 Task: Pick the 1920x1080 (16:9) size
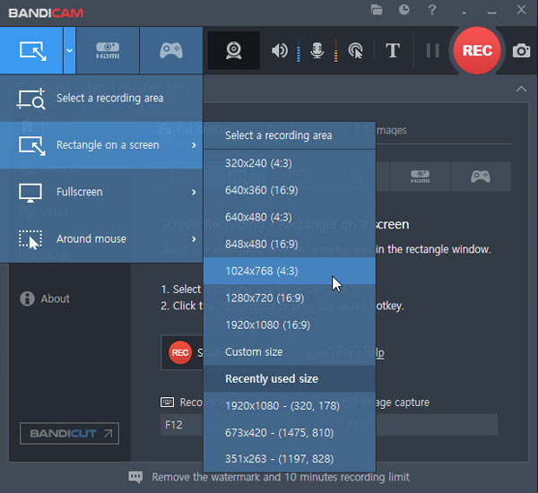coord(290,325)
